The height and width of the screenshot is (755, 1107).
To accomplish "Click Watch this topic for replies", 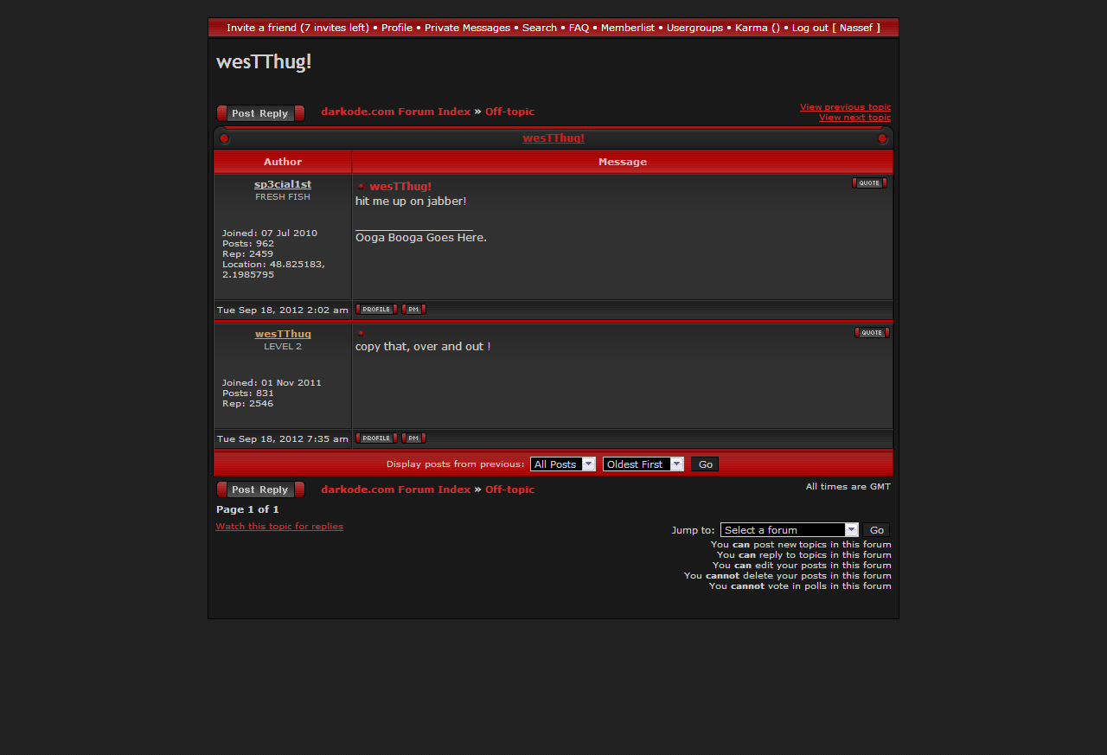I will coord(279,527).
